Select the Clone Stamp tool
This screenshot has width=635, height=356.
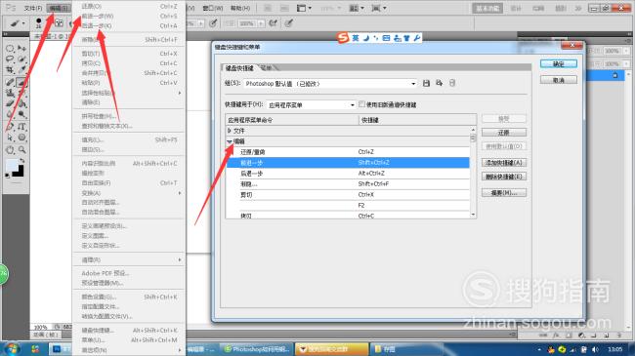tap(10, 93)
